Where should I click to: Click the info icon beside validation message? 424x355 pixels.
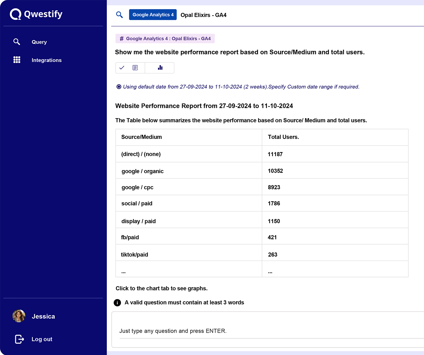click(x=117, y=303)
